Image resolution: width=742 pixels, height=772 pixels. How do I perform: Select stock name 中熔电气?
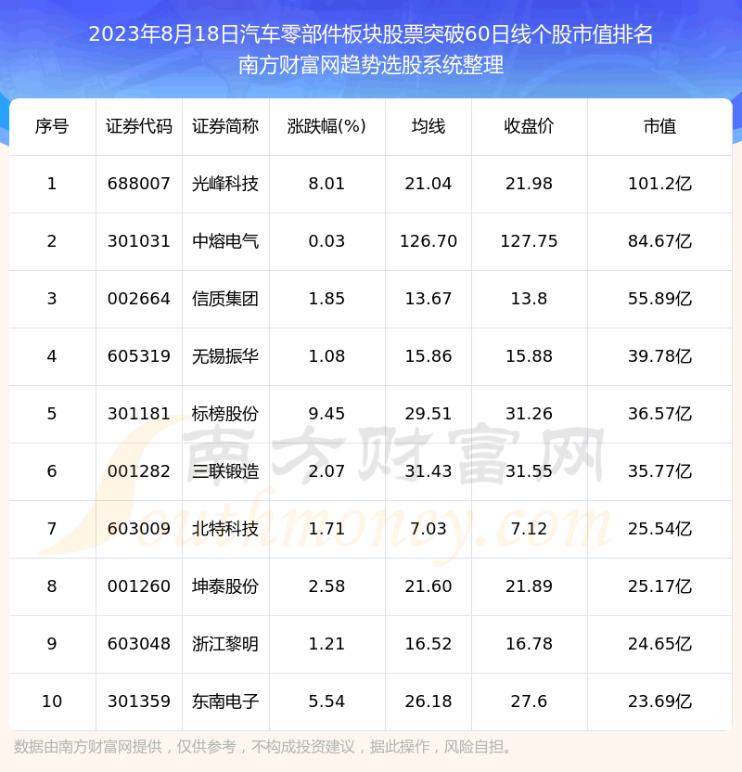point(225,241)
